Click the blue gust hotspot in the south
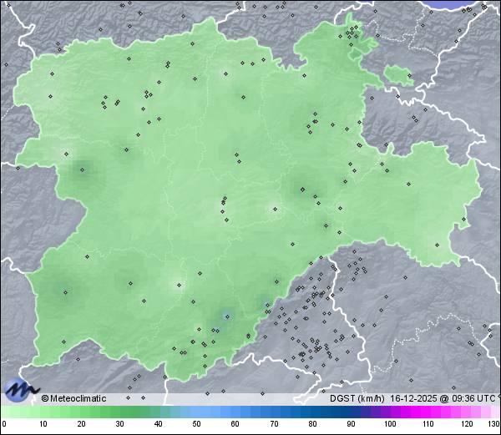 click(x=225, y=316)
